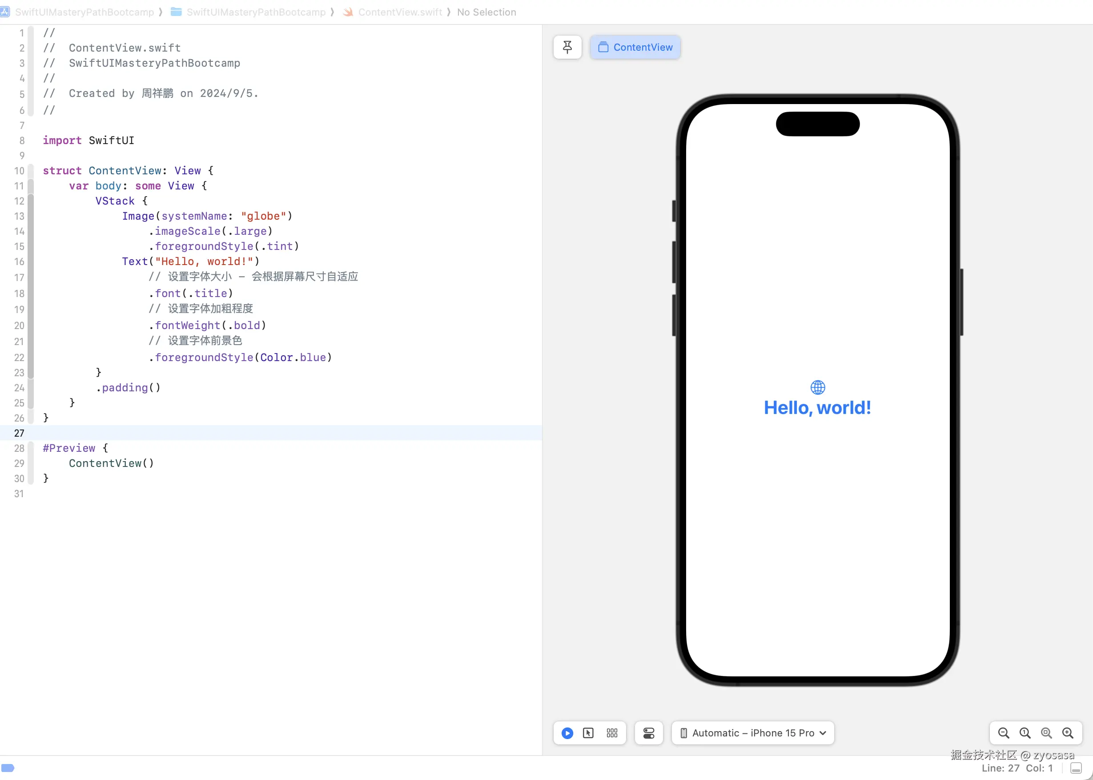Viewport: 1093px width, 780px height.
Task: Expand Automatic – iPhone 15 Pro device dropdown
Action: (x=752, y=733)
